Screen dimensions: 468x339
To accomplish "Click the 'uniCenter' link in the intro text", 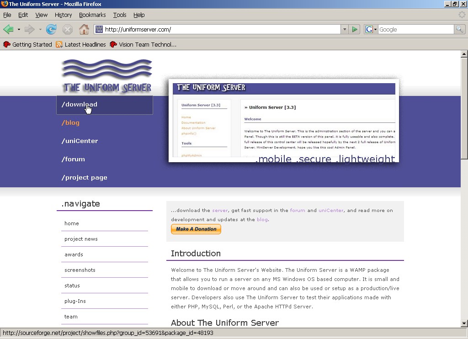I will pyautogui.click(x=331, y=210).
